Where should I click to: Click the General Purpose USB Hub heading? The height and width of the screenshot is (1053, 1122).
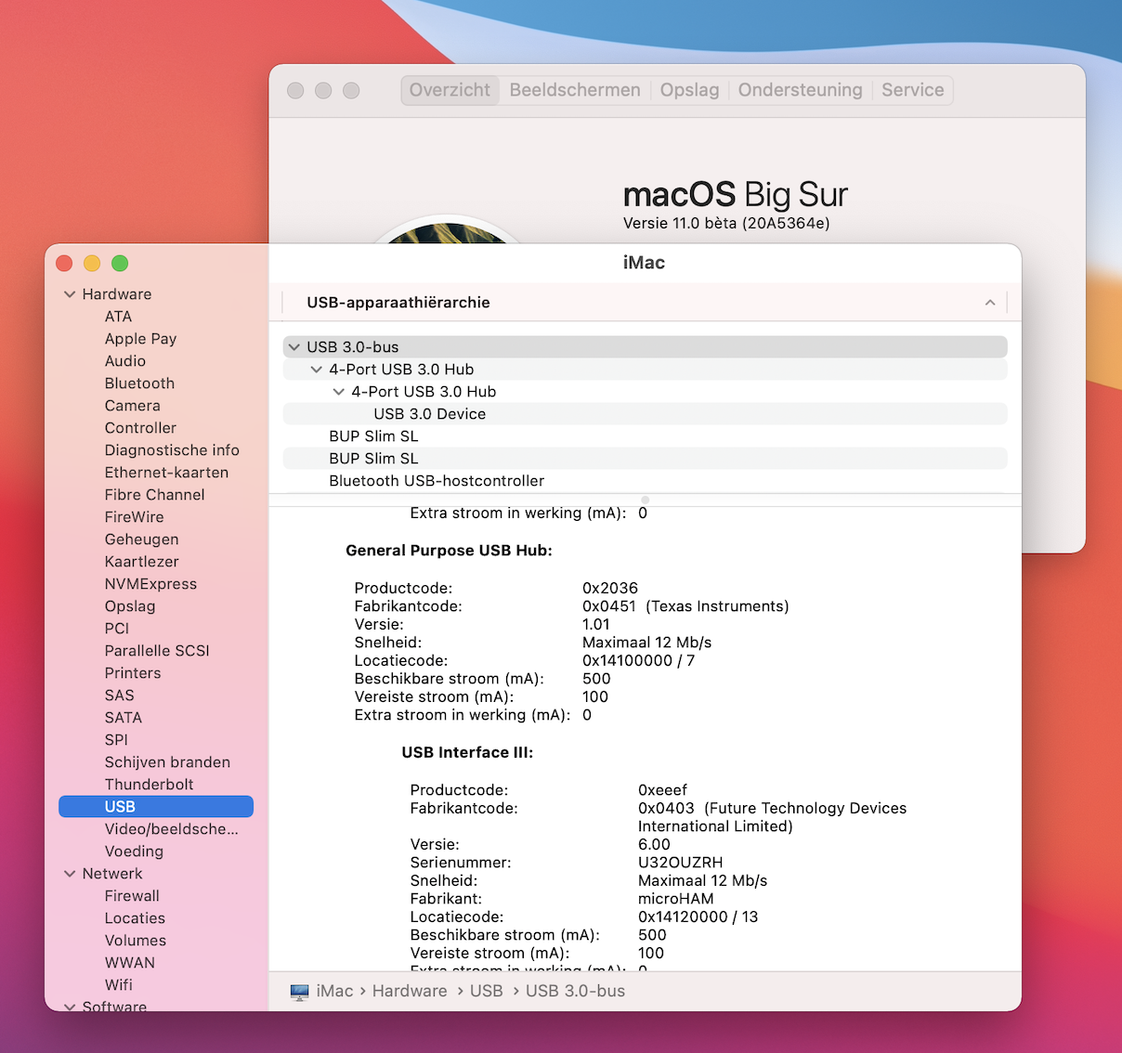pos(449,551)
